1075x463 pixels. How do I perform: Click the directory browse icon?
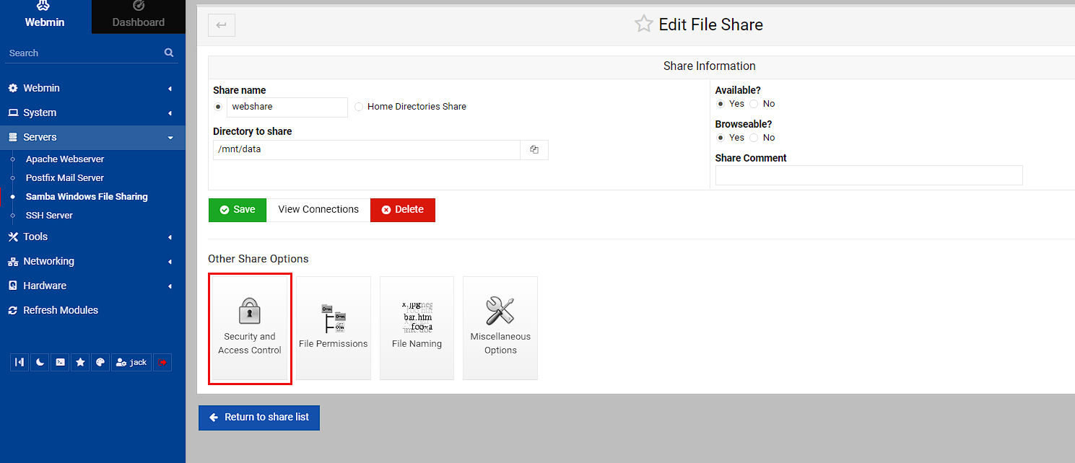(534, 150)
